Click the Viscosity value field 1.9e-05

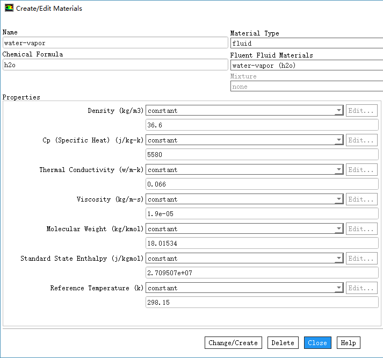(262, 214)
